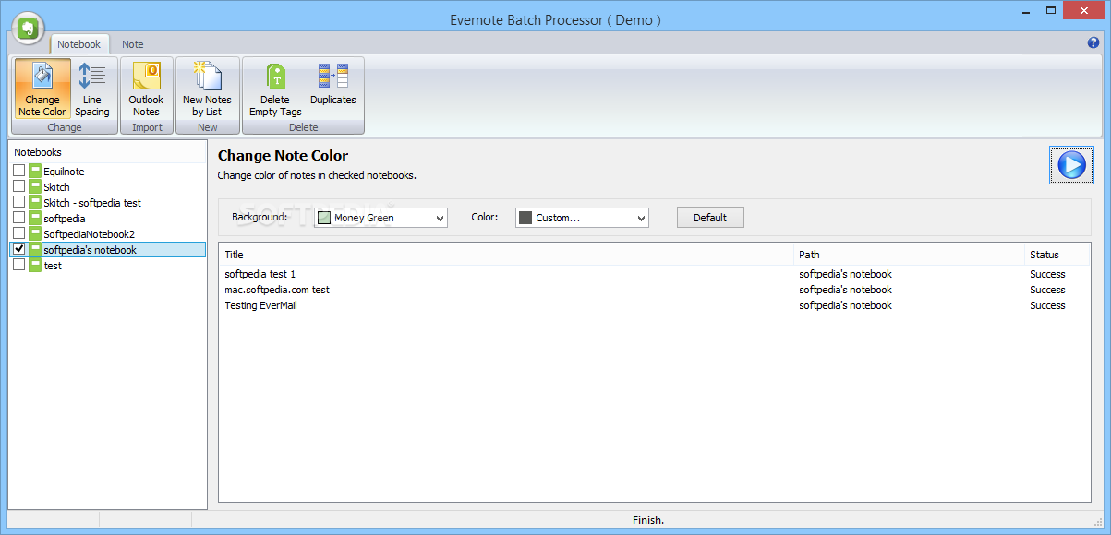Viewport: 1111px width, 535px height.
Task: Click the Skitch notebook icon
Action: pyautogui.click(x=35, y=186)
